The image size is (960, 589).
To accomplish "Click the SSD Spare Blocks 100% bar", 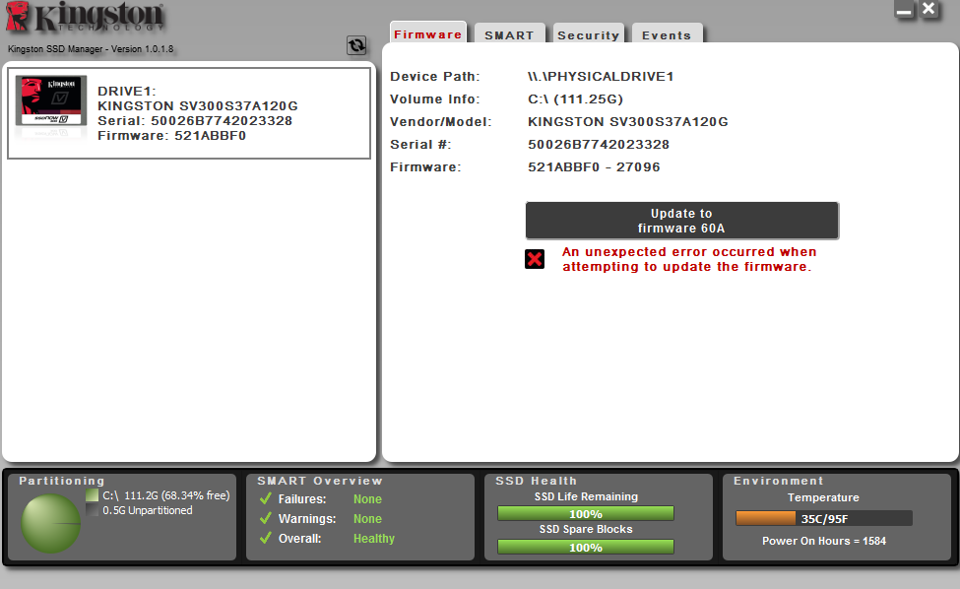I will tap(585, 548).
